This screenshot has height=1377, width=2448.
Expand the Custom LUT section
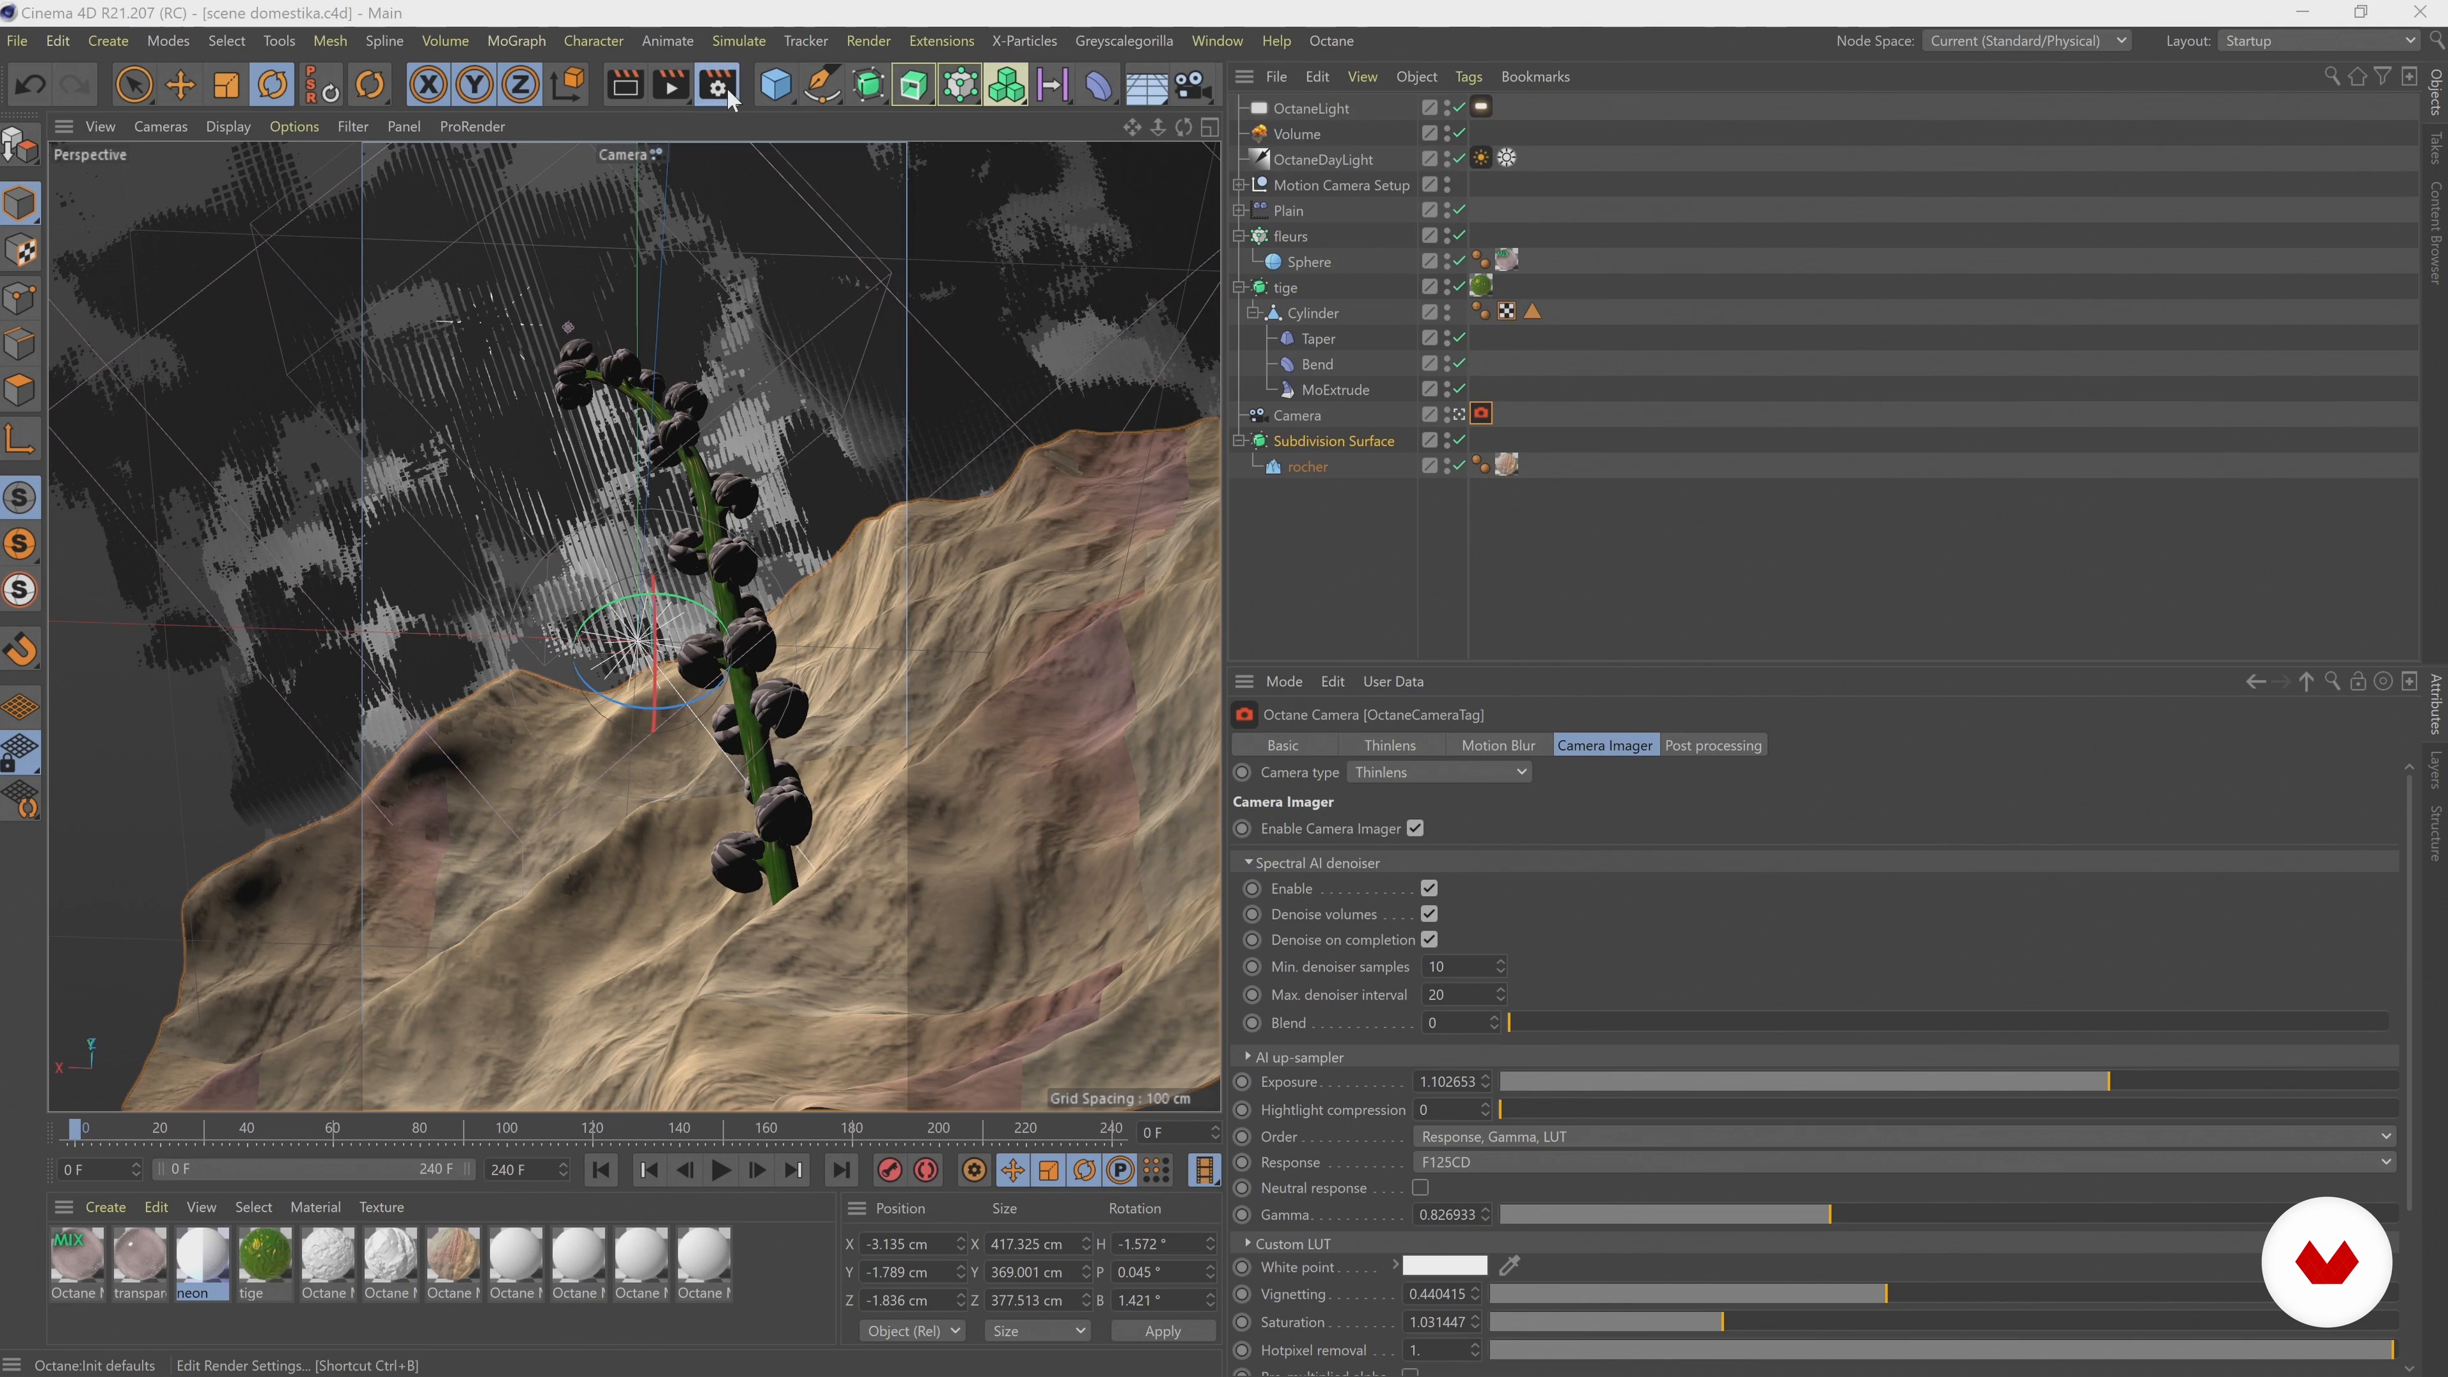click(1248, 1243)
